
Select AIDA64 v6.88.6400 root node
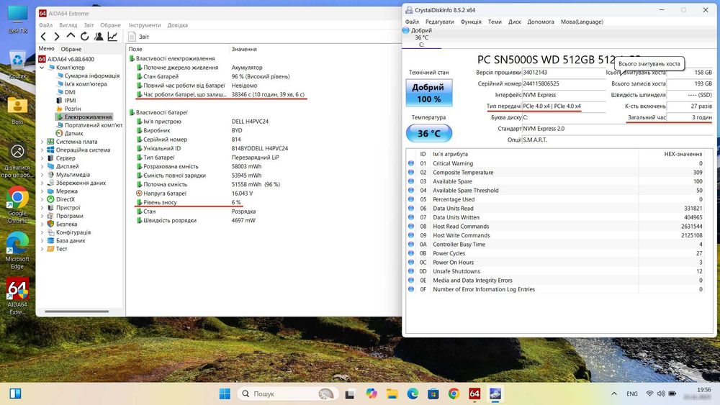[71, 59]
